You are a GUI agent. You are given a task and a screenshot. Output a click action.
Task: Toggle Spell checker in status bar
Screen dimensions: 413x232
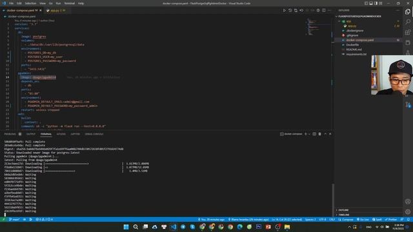click(377, 219)
